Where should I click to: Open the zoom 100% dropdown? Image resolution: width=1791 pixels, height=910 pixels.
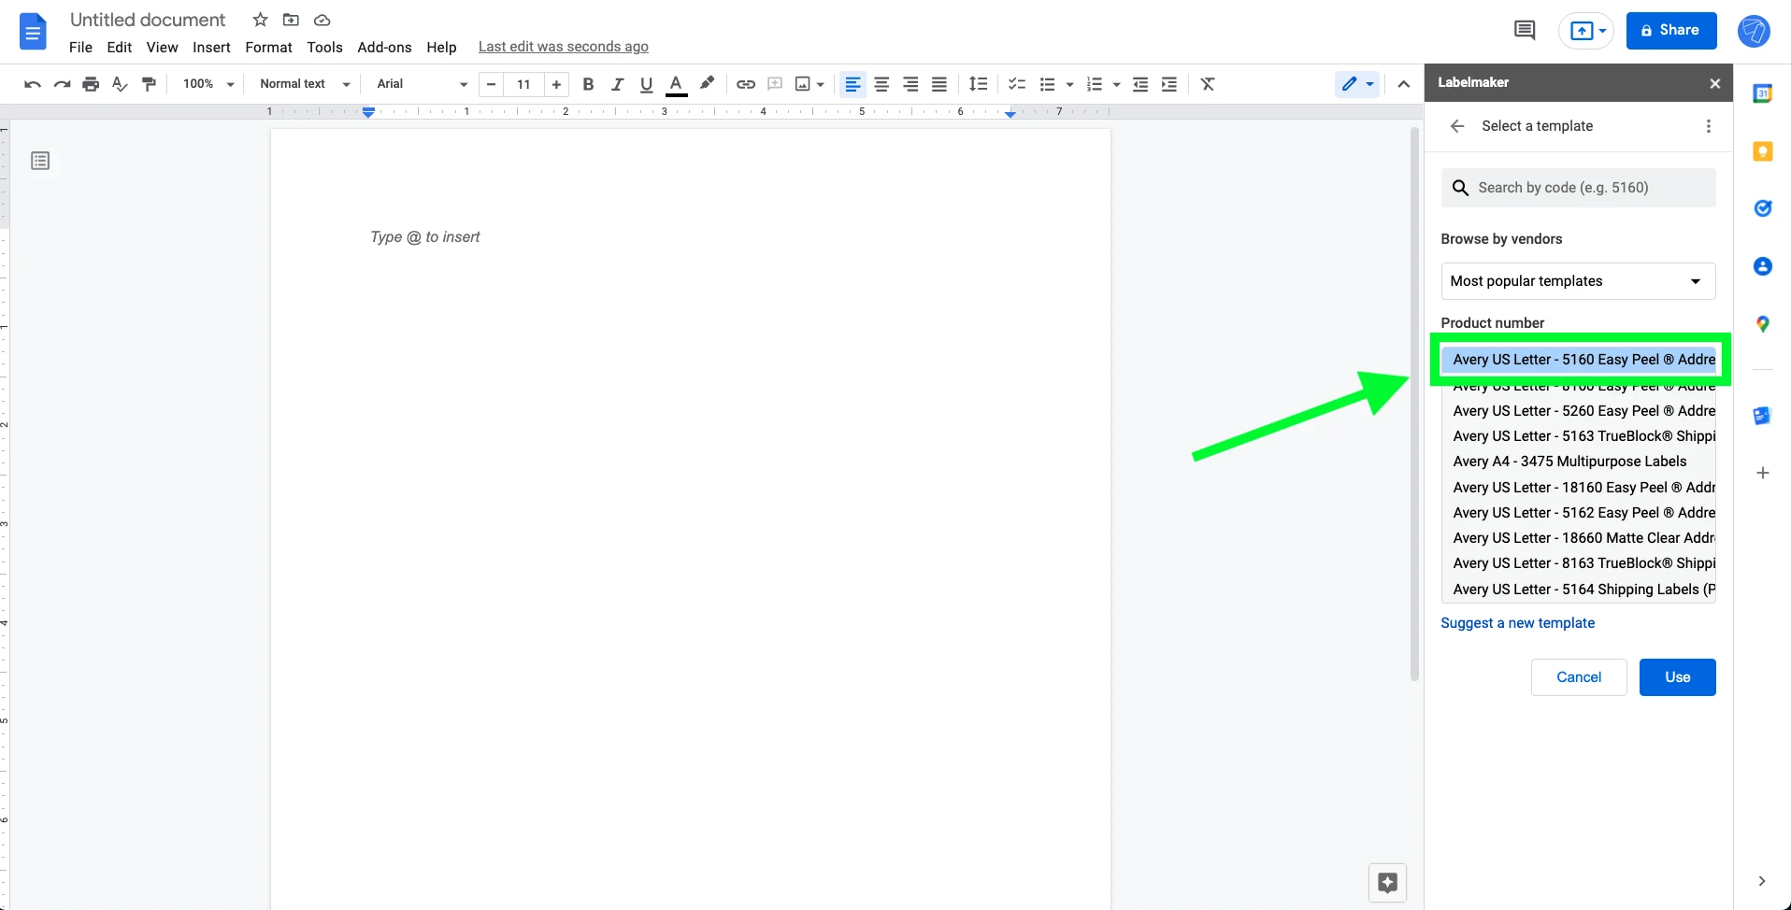tap(208, 84)
